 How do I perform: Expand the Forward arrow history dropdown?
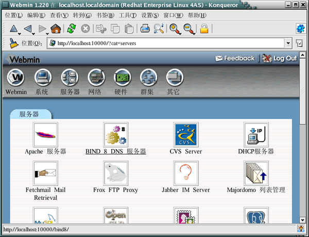tap(47, 34)
